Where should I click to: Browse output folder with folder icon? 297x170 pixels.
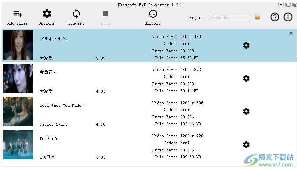tap(257, 17)
